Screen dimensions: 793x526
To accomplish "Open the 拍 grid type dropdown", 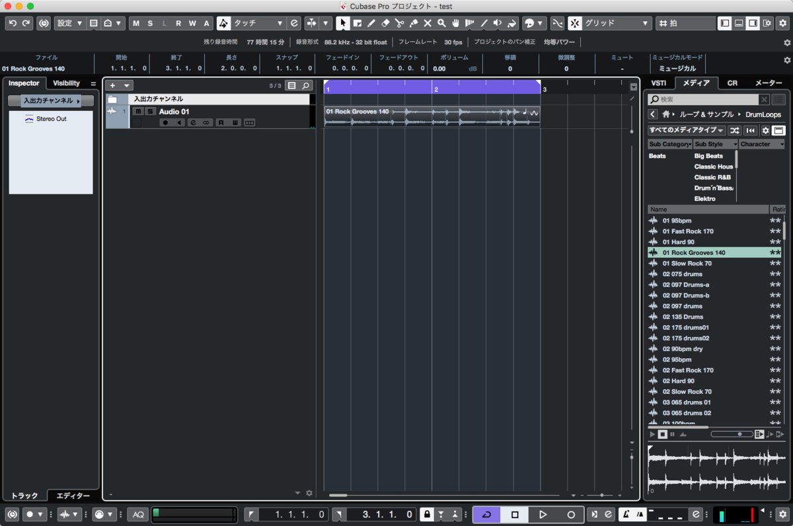I will (x=685, y=23).
